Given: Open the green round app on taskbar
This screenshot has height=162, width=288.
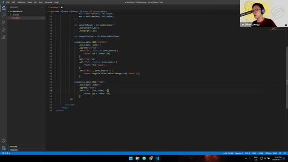Looking at the screenshot, I should click(144, 158).
